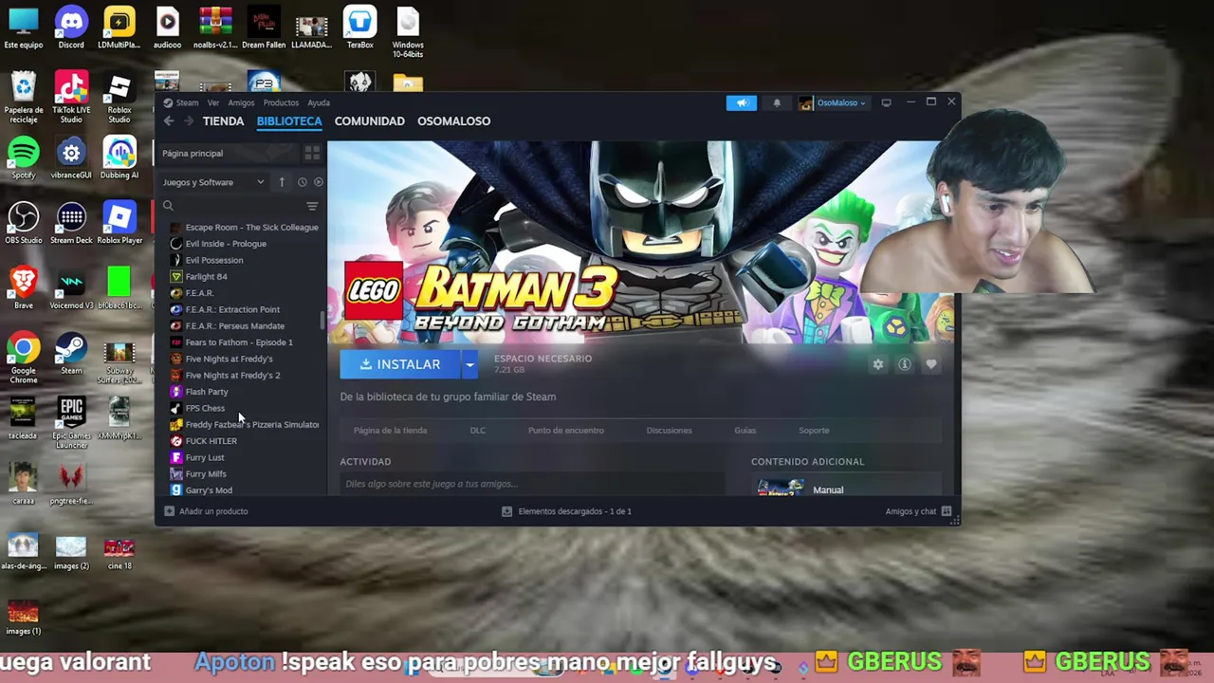Switch to the COMUNIDAD tab
Screen dimensions: 1214x683
370,121
